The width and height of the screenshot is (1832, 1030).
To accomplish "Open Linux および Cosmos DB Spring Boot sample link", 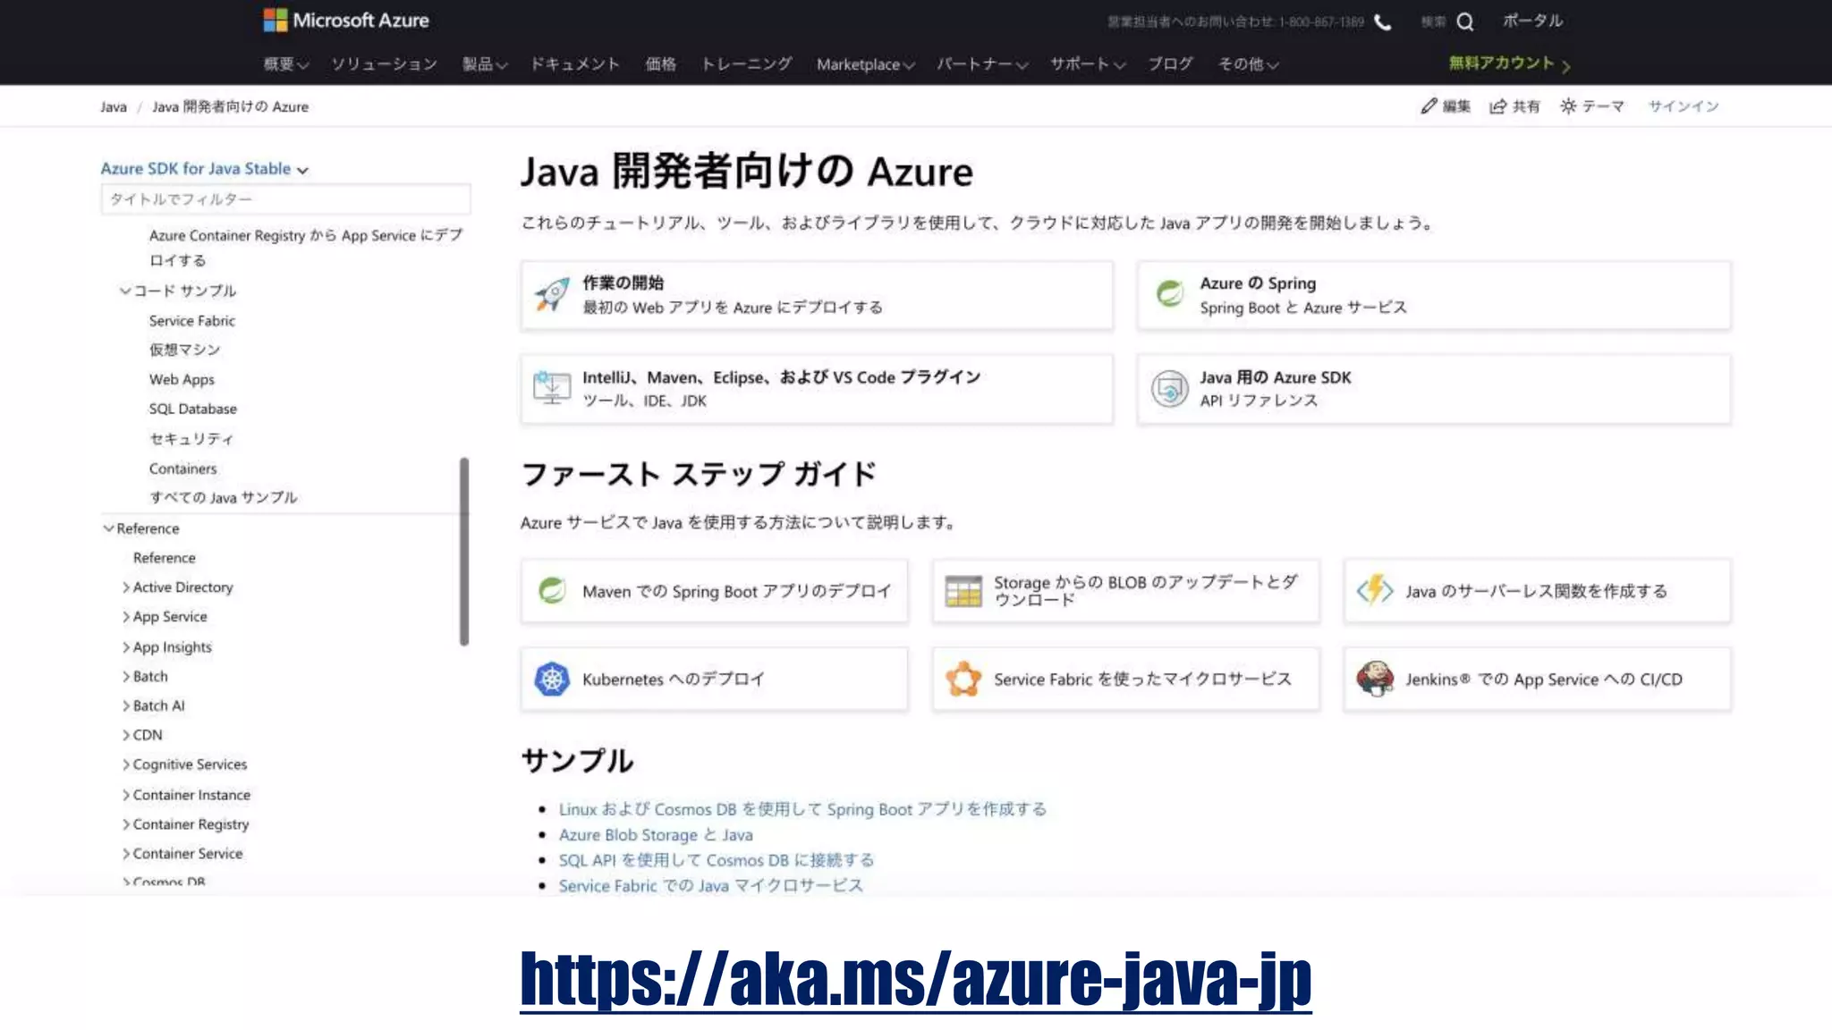I will (x=802, y=809).
